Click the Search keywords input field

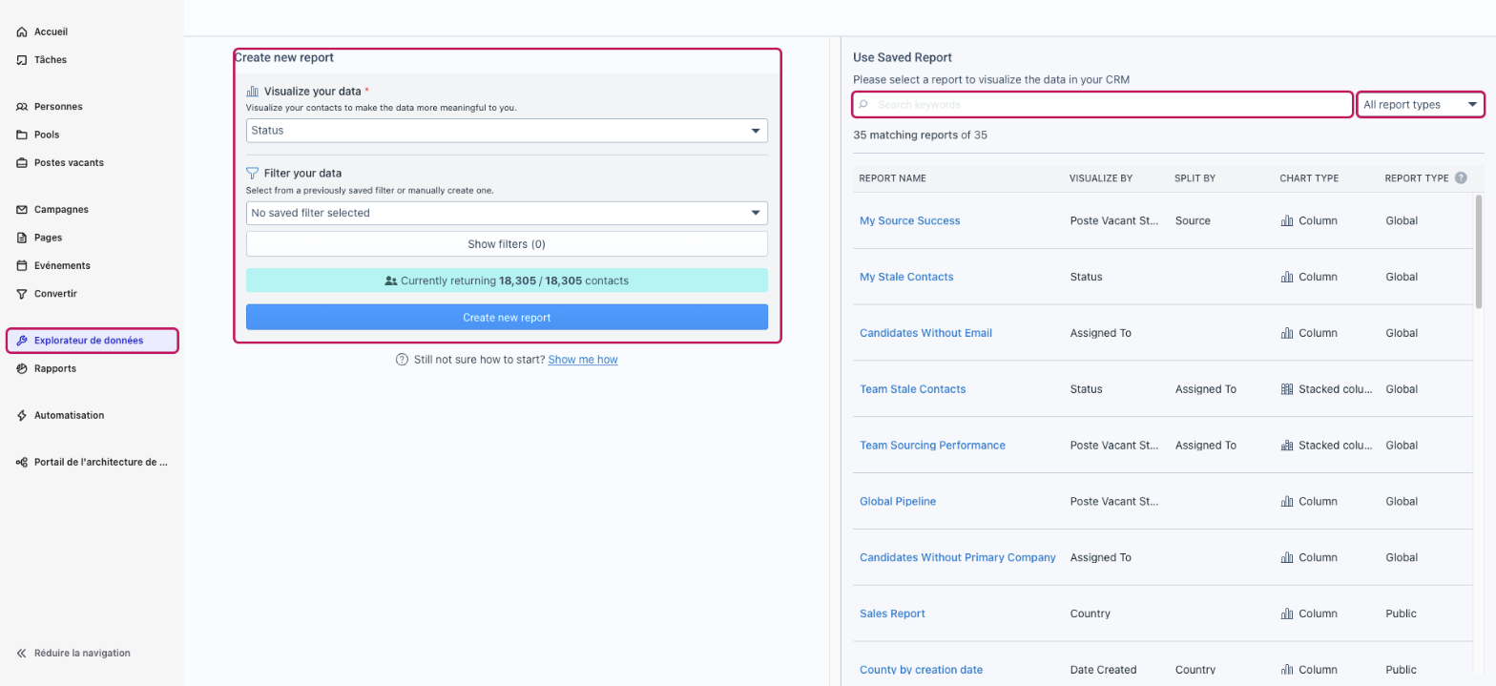1103,104
